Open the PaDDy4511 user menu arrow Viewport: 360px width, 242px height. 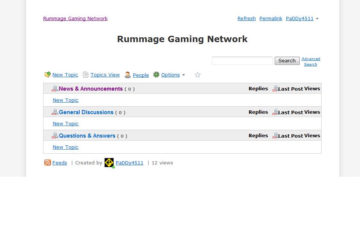(317, 19)
